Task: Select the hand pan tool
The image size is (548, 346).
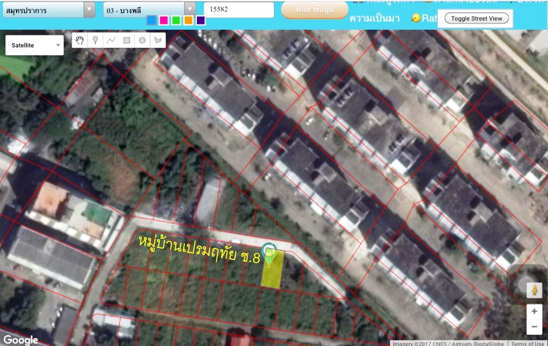Action: click(79, 40)
